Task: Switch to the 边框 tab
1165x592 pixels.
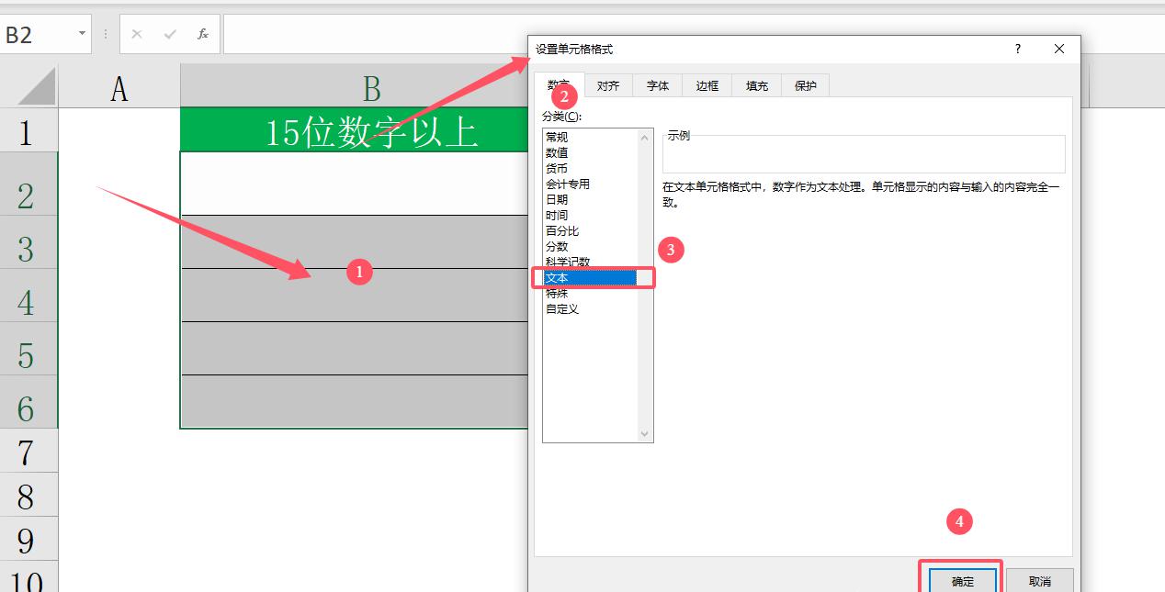Action: (x=707, y=85)
